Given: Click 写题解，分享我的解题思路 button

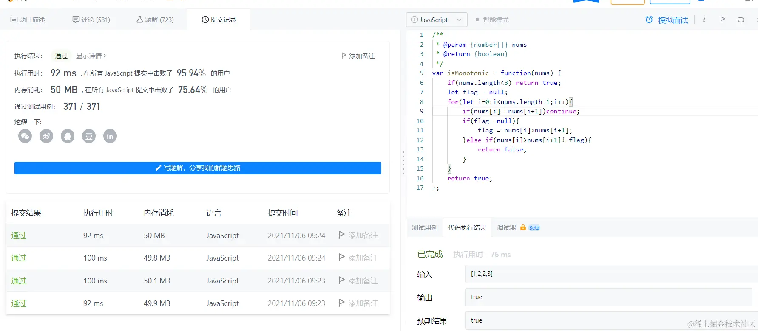Looking at the screenshot, I should coord(198,168).
